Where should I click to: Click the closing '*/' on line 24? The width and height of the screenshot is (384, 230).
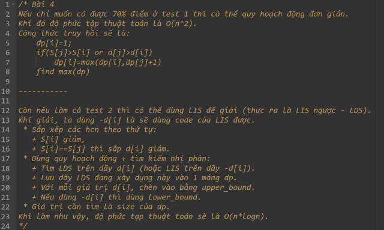coord(23,226)
